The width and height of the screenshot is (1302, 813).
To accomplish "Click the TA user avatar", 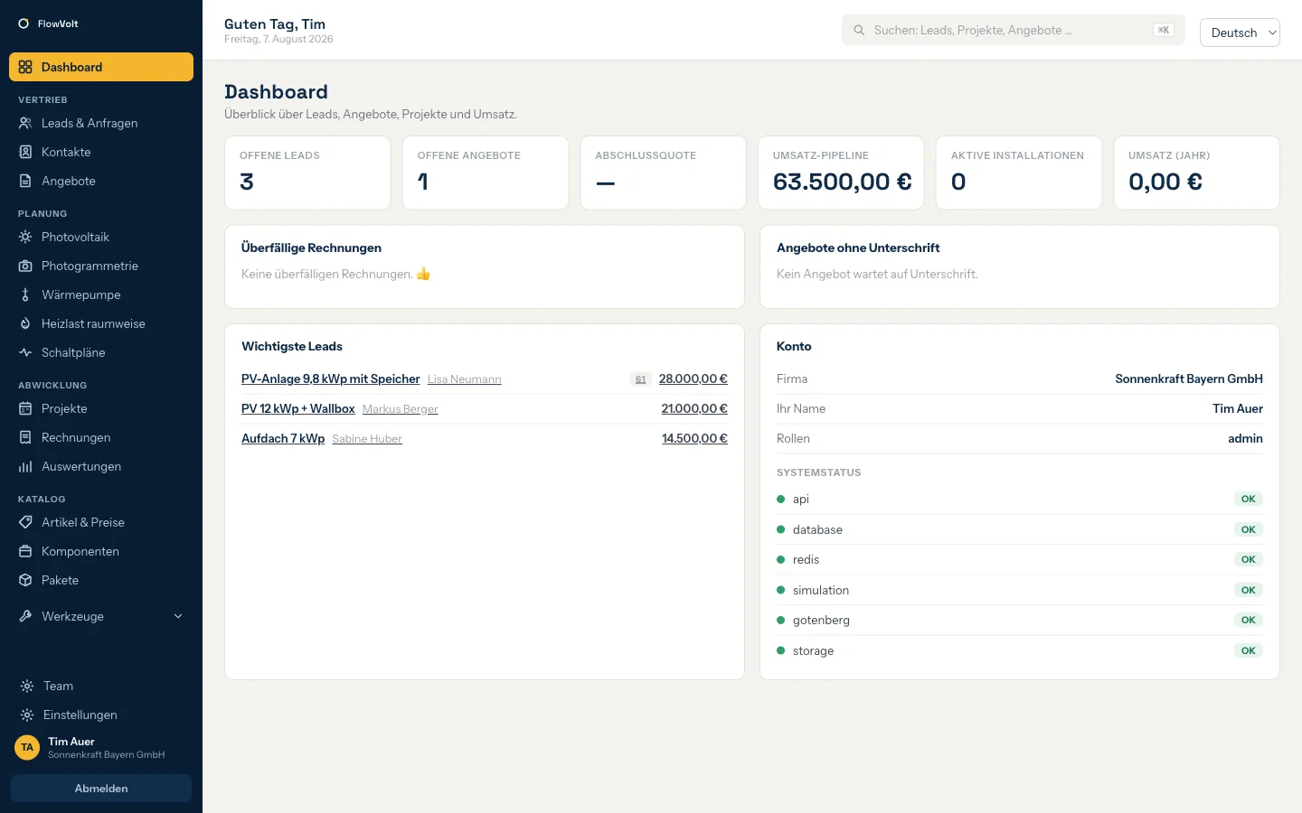I will pyautogui.click(x=27, y=747).
